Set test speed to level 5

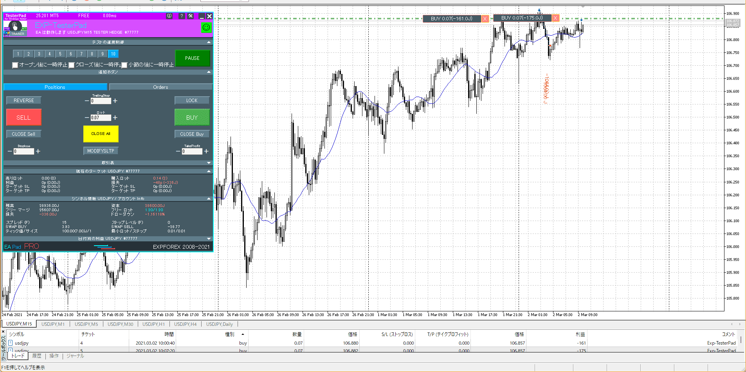coord(60,54)
